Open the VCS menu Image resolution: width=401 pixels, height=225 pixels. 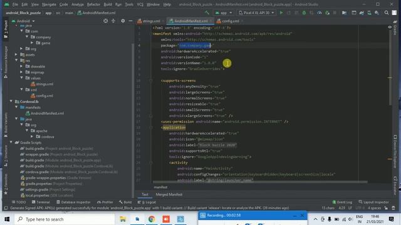(x=140, y=4)
